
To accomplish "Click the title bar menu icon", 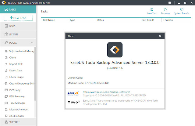I will click(170, 3).
